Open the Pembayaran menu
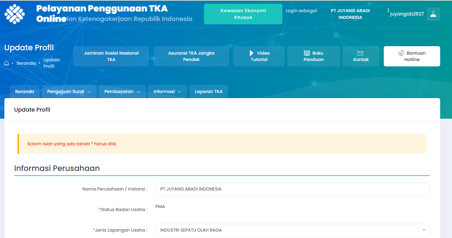This screenshot has height=238, width=452. (122, 92)
